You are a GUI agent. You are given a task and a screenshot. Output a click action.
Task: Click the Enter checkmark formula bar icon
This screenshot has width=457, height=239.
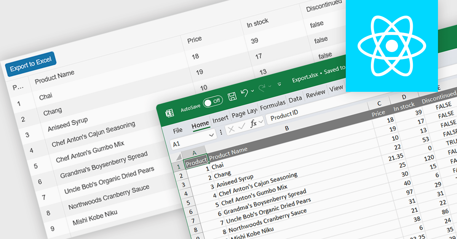coord(241,127)
